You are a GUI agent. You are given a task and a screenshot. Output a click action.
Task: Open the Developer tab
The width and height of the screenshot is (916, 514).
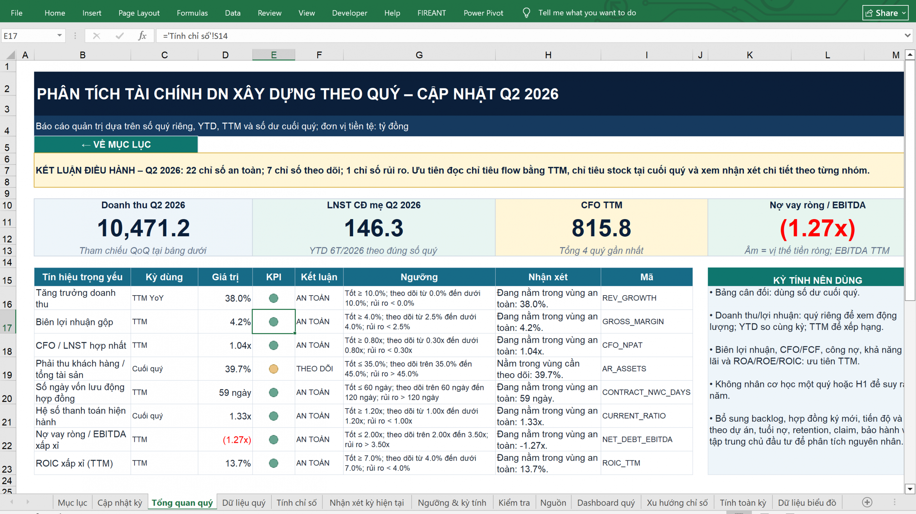(350, 13)
